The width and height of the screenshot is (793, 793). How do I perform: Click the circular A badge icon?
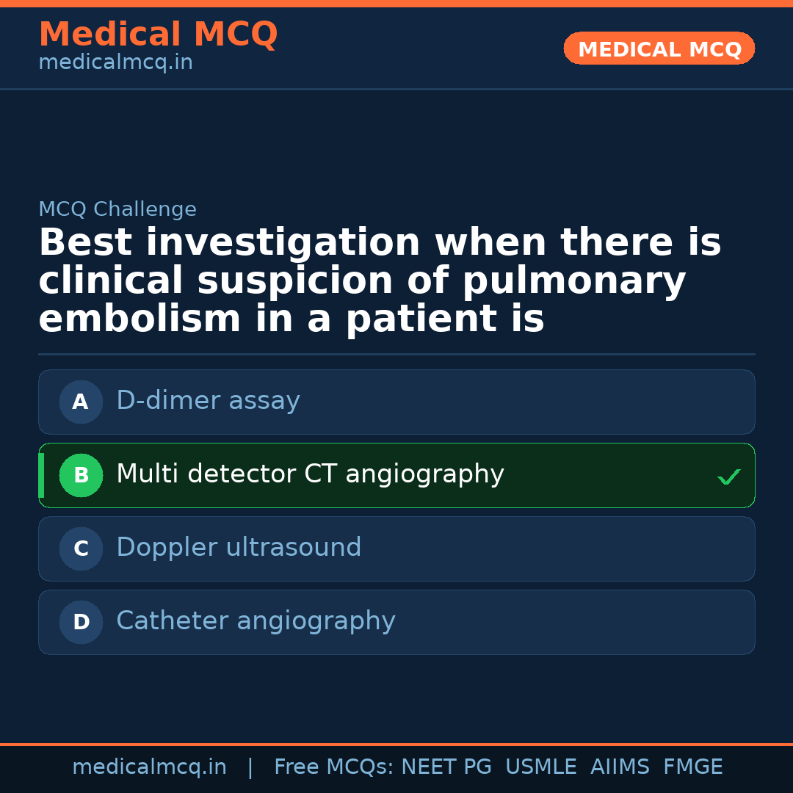(x=81, y=402)
